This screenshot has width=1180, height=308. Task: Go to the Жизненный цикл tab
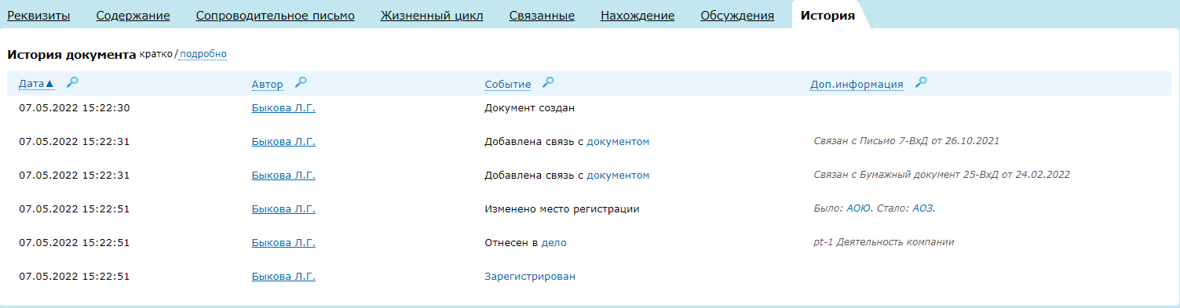click(432, 16)
